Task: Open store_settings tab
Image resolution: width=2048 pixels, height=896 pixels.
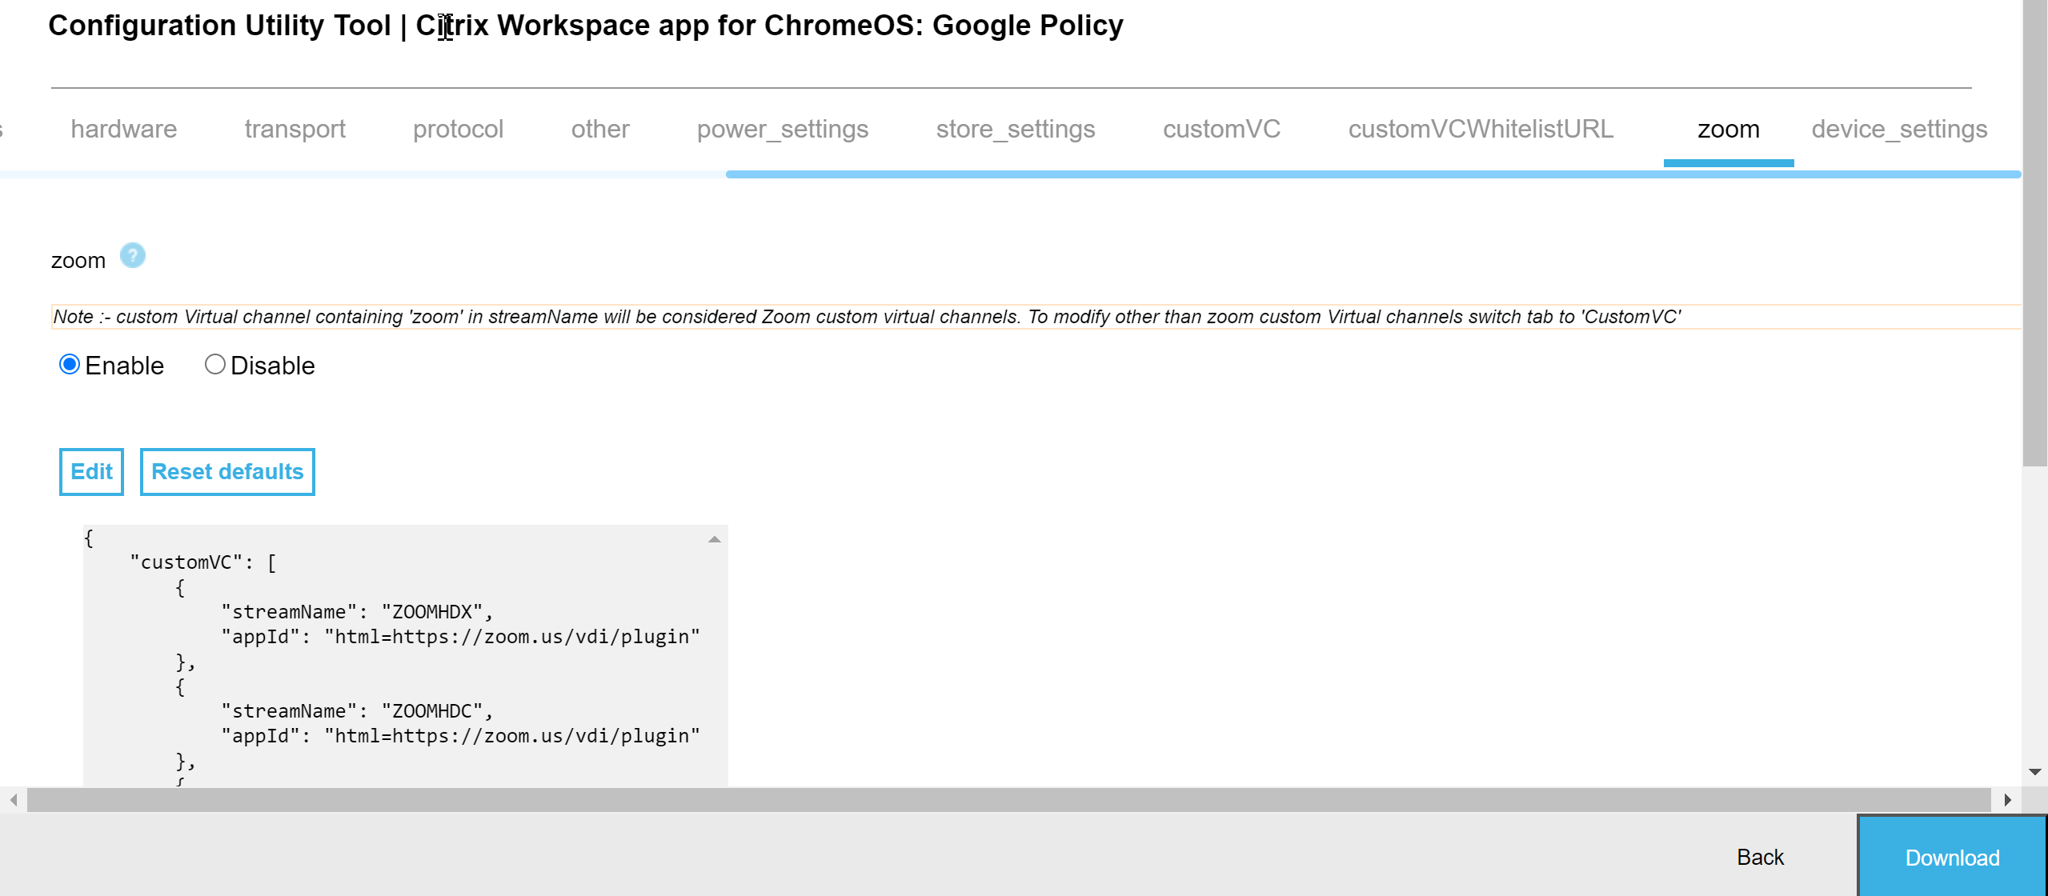Action: [1015, 129]
